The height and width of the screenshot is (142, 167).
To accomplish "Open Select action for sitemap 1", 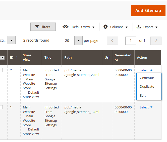I will 146,107.
